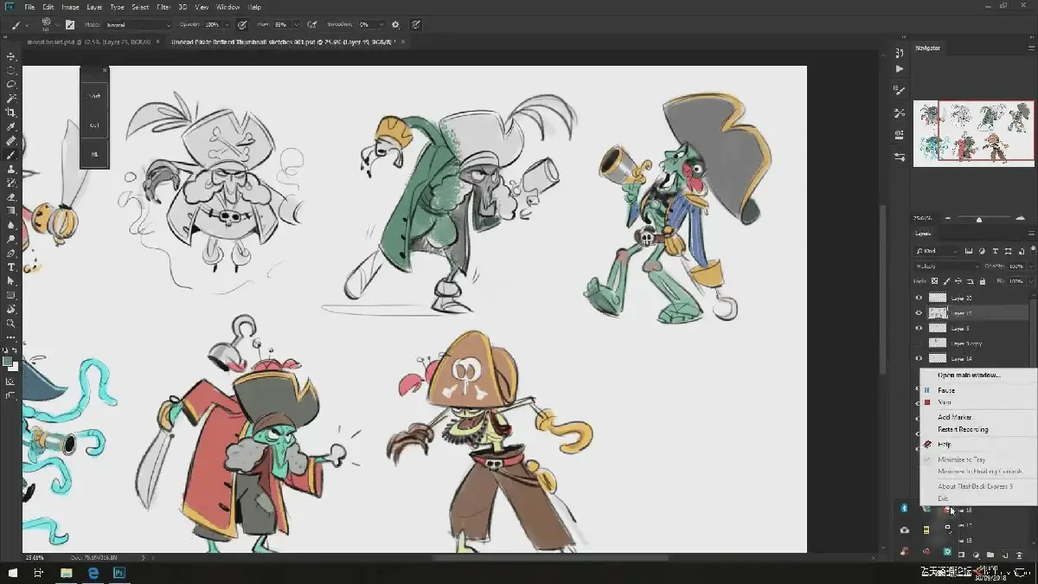Select Layer 19 thumbnail in Layers
This screenshot has height=584, width=1038.
(938, 312)
